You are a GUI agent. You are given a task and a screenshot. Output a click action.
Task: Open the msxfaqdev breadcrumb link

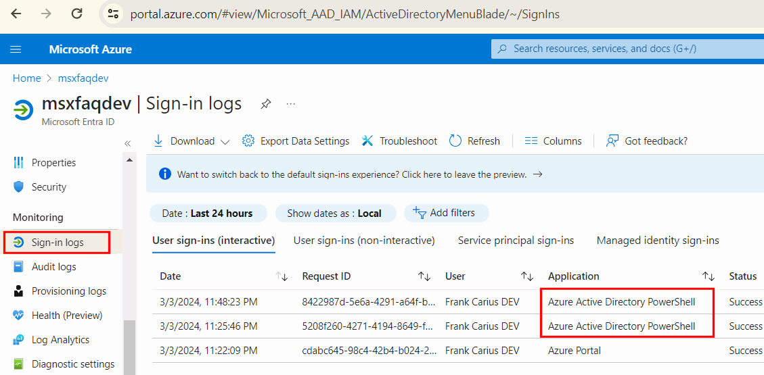pos(83,78)
